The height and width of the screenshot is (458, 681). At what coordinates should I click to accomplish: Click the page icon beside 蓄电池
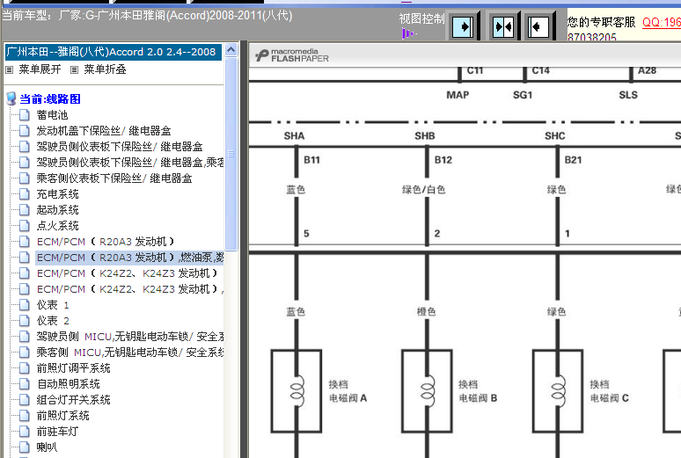click(25, 114)
